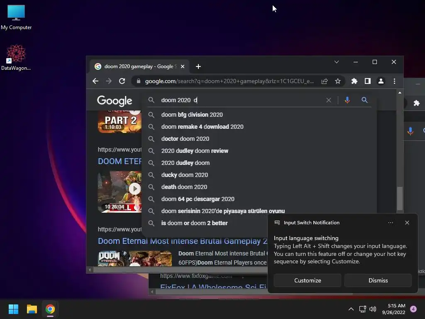Close the doom 2020 gameplay tab
425x319 pixels.
(183, 66)
